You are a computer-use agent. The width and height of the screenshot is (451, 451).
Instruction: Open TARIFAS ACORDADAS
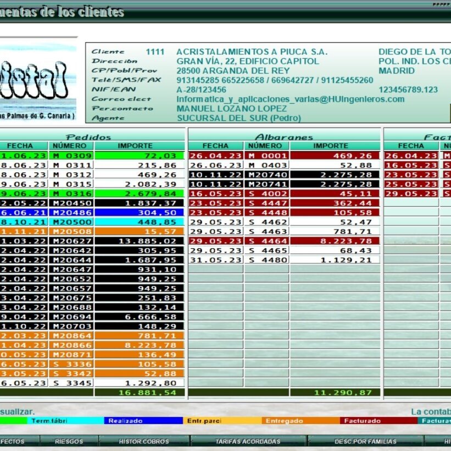click(248, 441)
